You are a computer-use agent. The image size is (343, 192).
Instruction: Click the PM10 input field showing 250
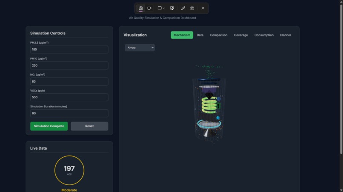pyautogui.click(x=69, y=65)
